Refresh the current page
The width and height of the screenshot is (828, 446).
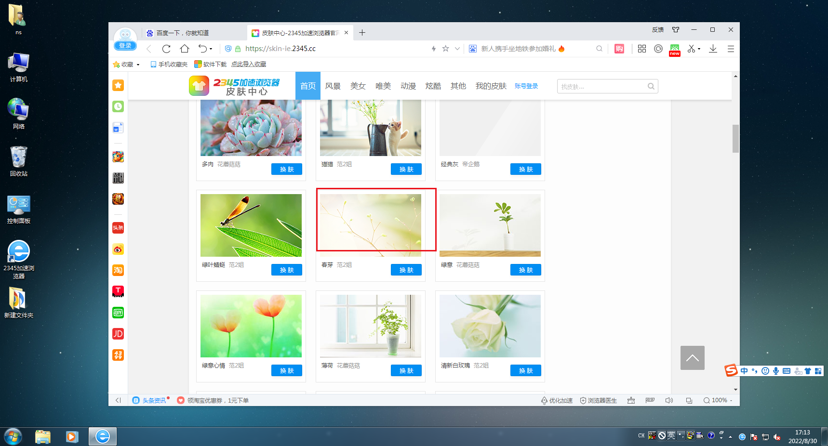pyautogui.click(x=166, y=49)
